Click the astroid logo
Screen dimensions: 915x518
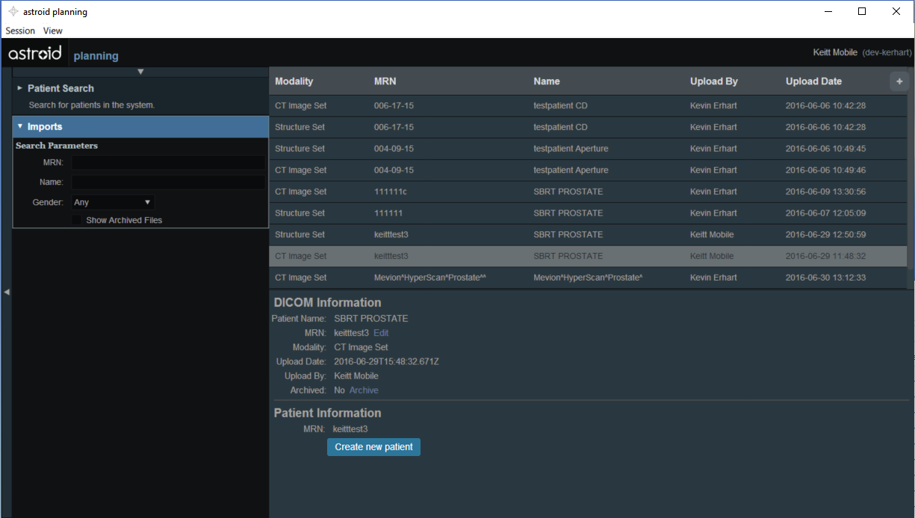(35, 54)
